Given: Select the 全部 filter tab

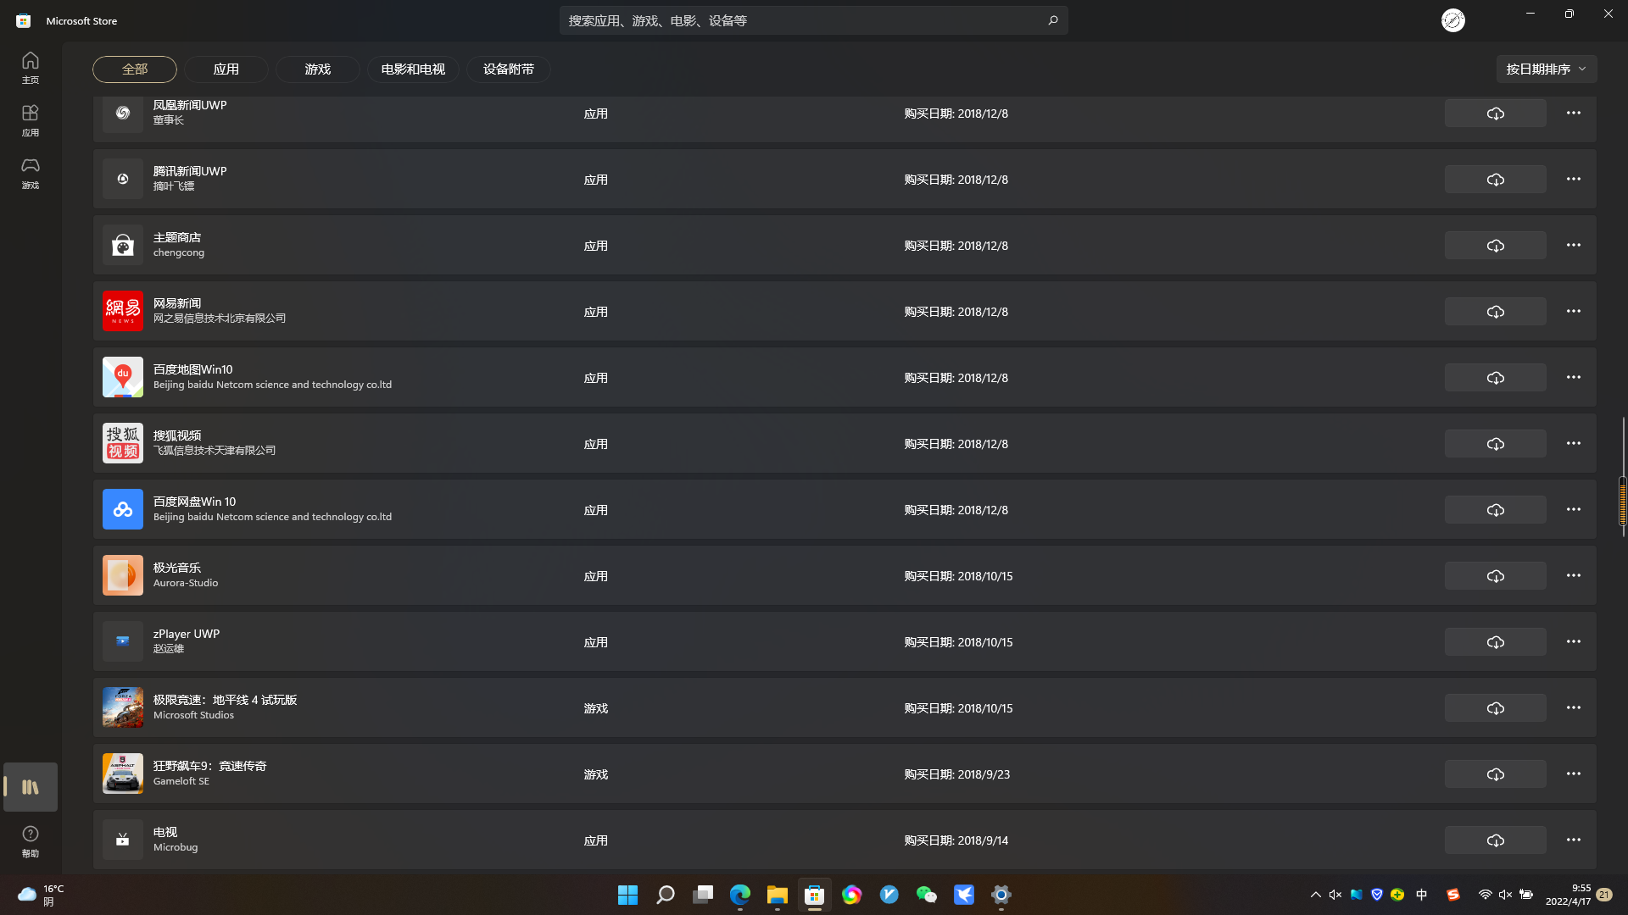Looking at the screenshot, I should click(x=135, y=69).
